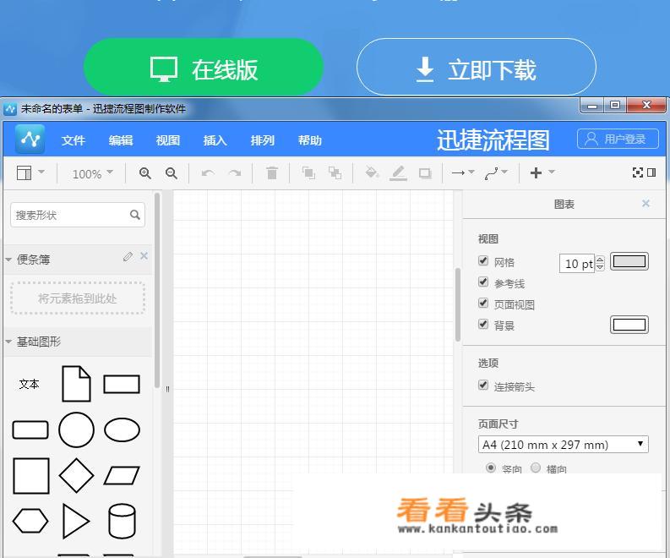Viewport: 670px width, 558px height.
Task: Select the circle shape
Action: (x=76, y=429)
